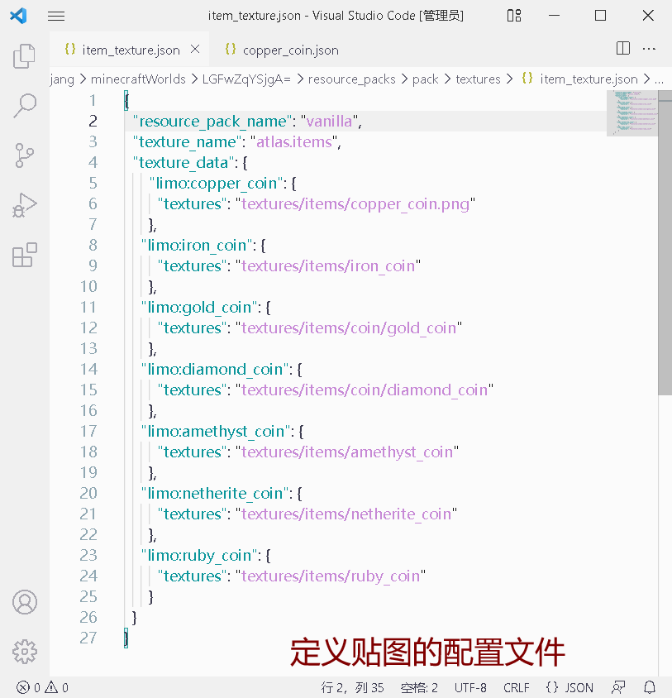The height and width of the screenshot is (698, 672).
Task: Click breadcrumb segment jang
Action: click(62, 79)
